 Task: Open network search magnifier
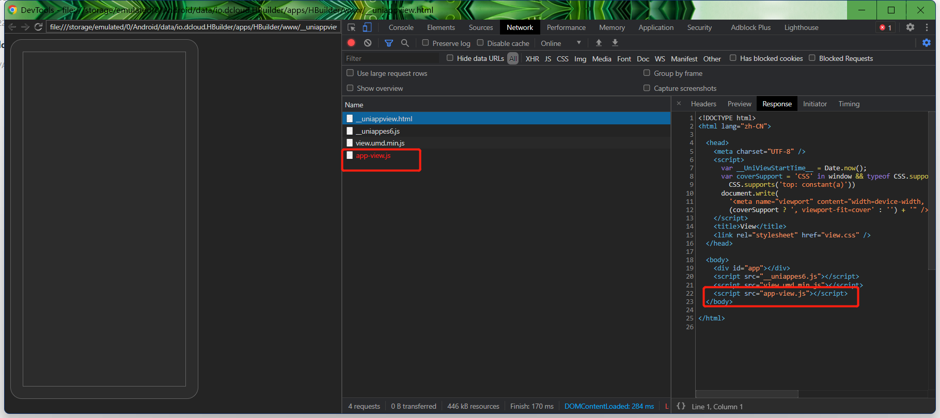point(405,43)
